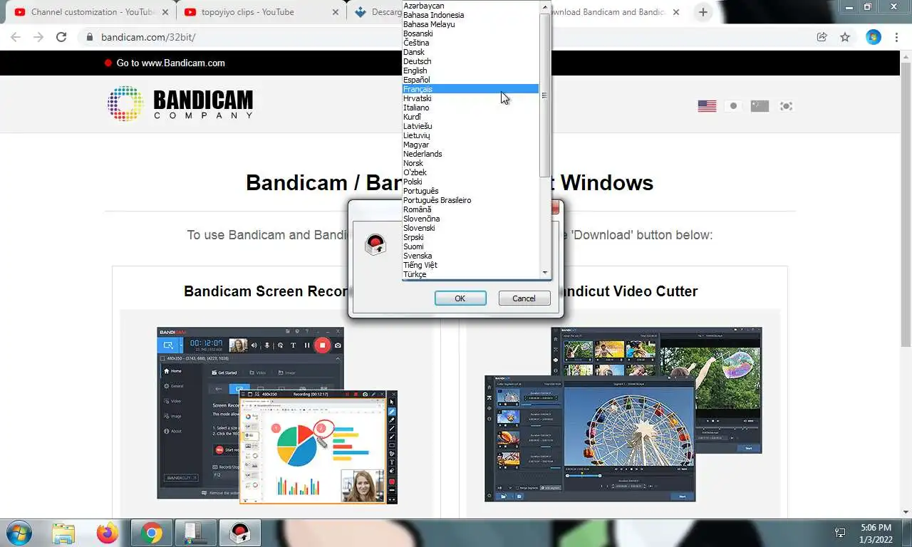Switch to Chrome in the taskbar
The width and height of the screenshot is (912, 547).
click(151, 533)
